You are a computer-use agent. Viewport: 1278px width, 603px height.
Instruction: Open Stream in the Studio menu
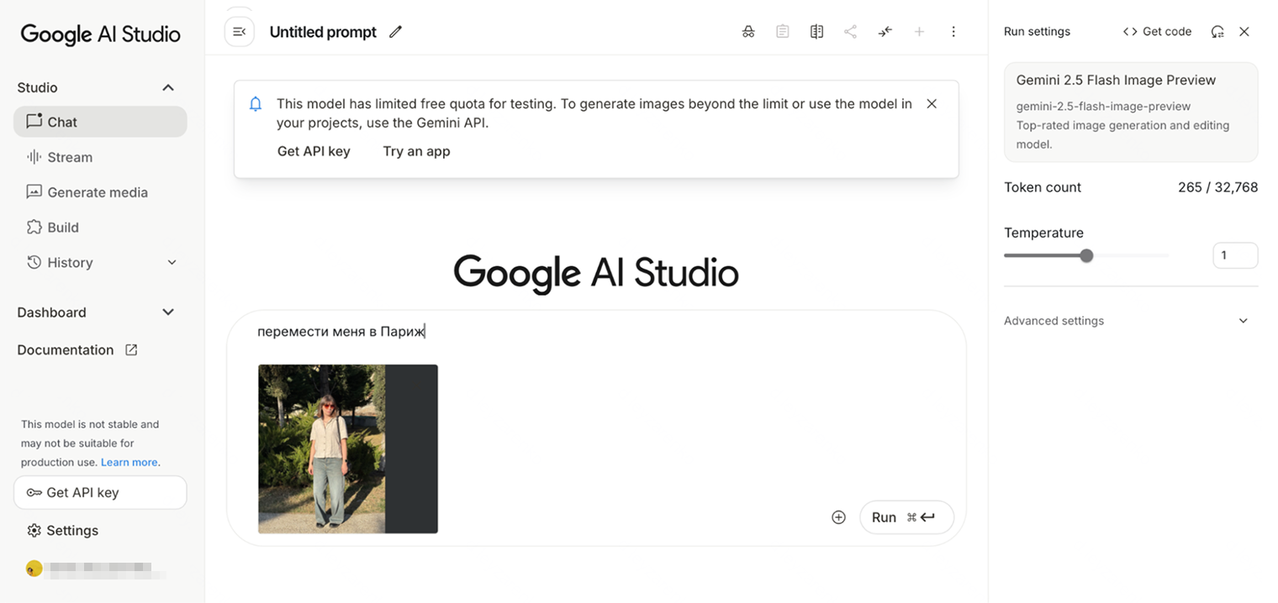pyautogui.click(x=100, y=157)
